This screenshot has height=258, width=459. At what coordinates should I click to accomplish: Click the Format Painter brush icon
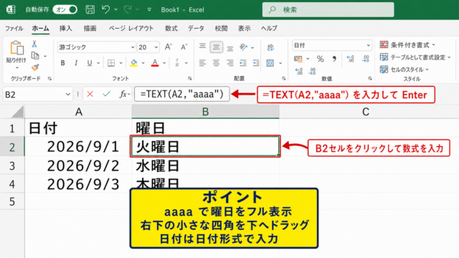click(35, 67)
